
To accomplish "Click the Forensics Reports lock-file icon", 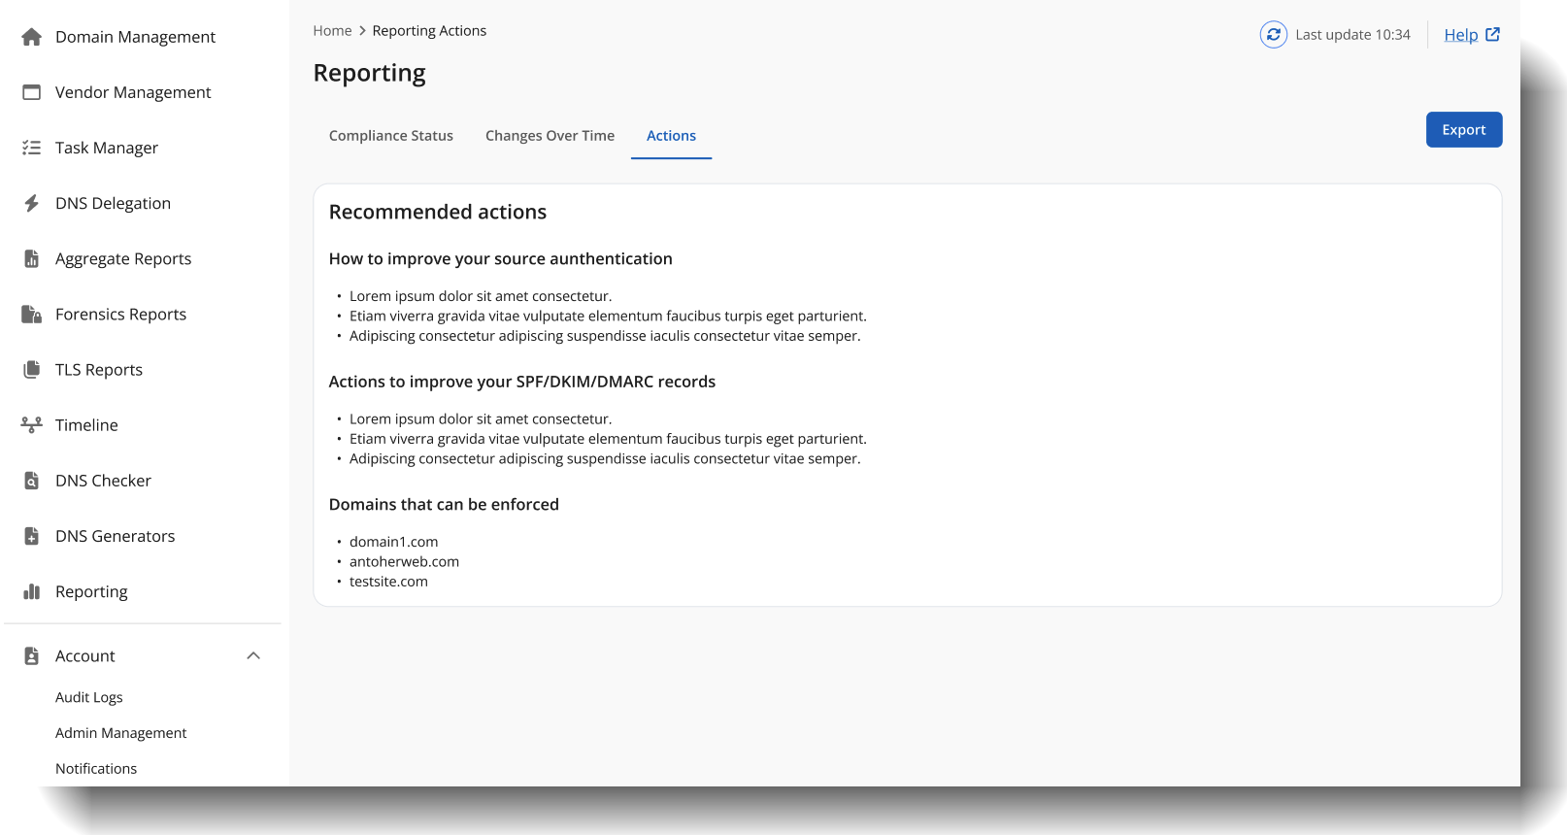I will 32,315.
